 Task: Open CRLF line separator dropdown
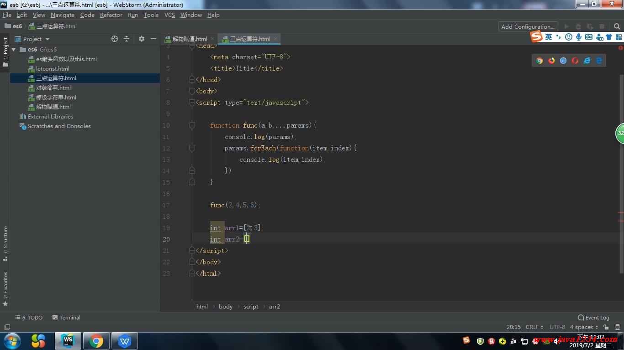point(534,327)
